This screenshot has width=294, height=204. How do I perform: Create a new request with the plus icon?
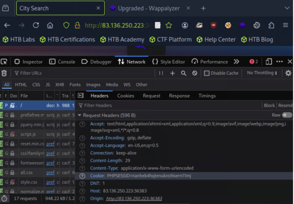tap(172, 73)
